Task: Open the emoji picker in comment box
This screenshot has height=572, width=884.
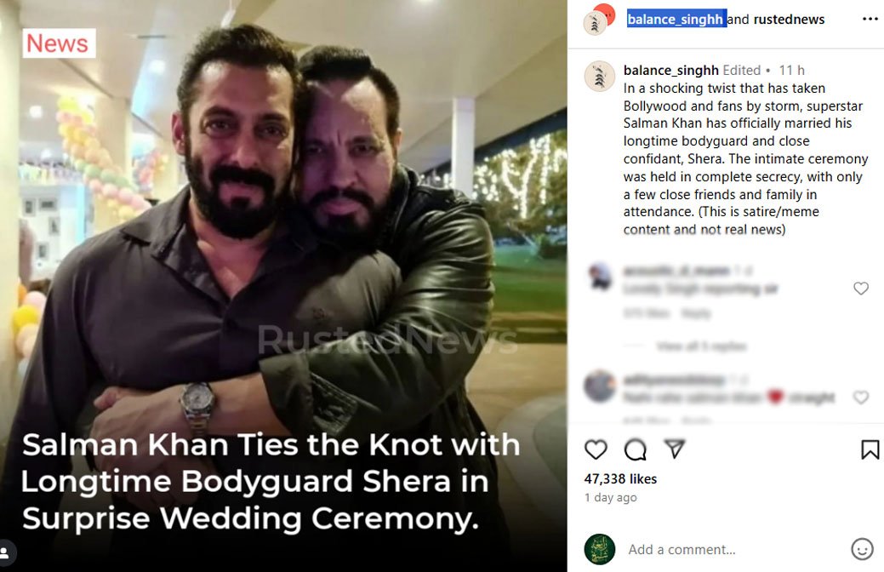Action: point(862,549)
